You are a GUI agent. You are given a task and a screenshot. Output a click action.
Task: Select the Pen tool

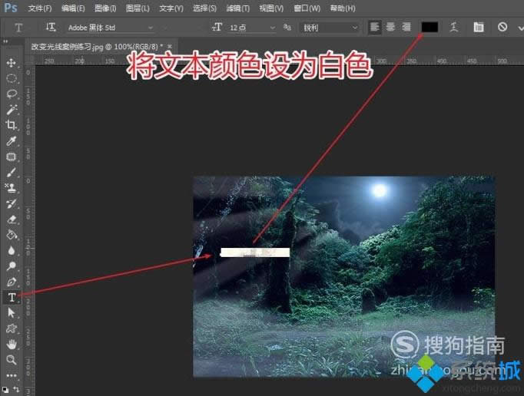(12, 282)
